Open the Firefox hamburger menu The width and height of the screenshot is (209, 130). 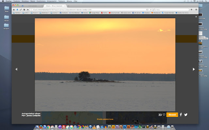[196, 9]
